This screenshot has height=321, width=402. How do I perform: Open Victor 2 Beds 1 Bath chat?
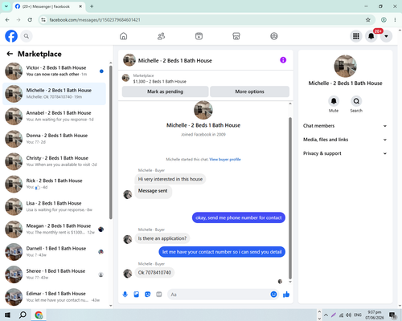click(x=55, y=71)
